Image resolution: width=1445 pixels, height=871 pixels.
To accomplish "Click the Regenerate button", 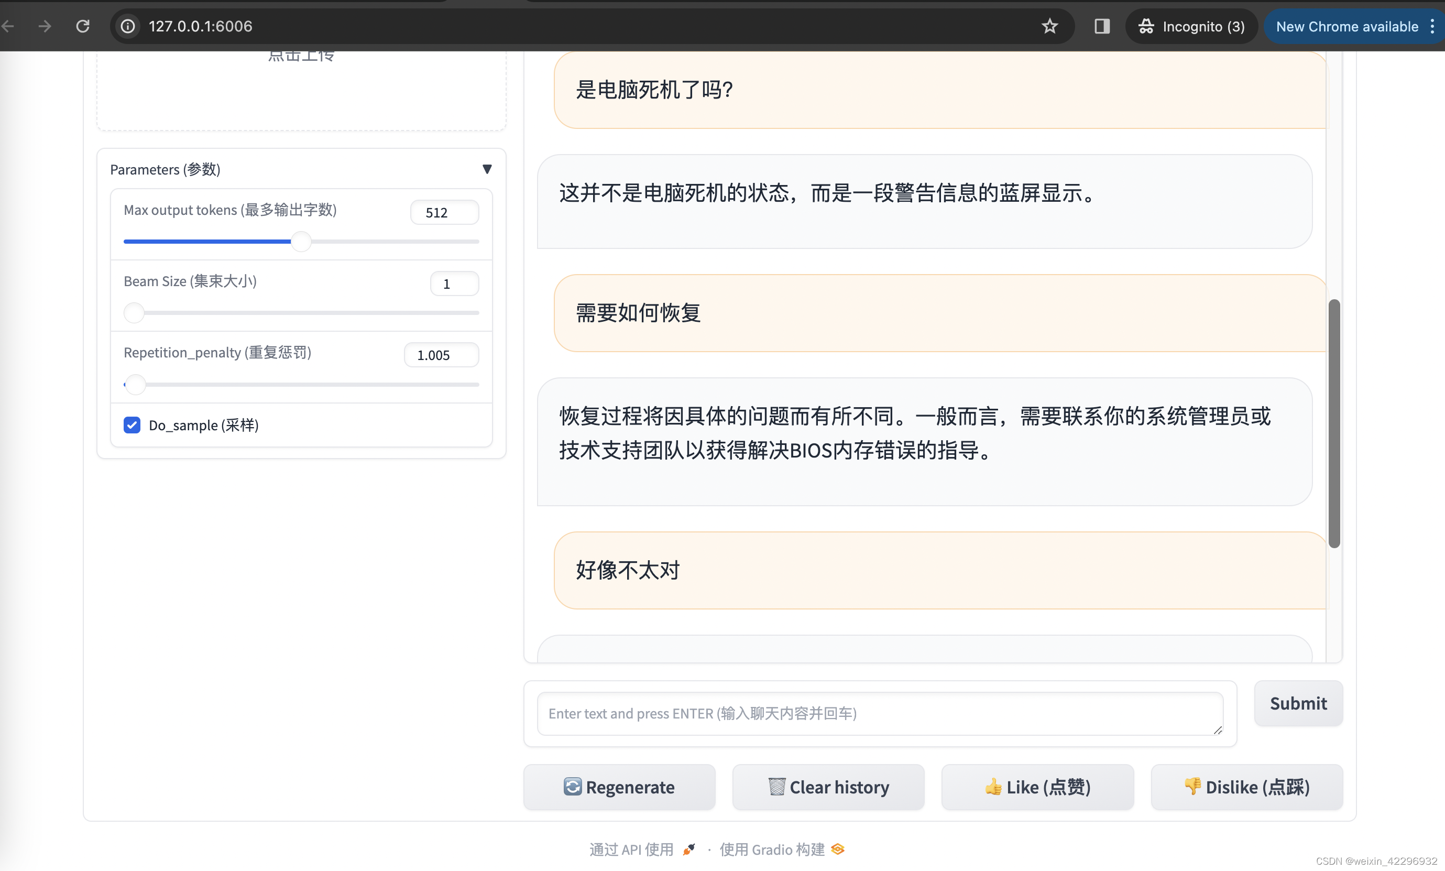I will (x=619, y=787).
